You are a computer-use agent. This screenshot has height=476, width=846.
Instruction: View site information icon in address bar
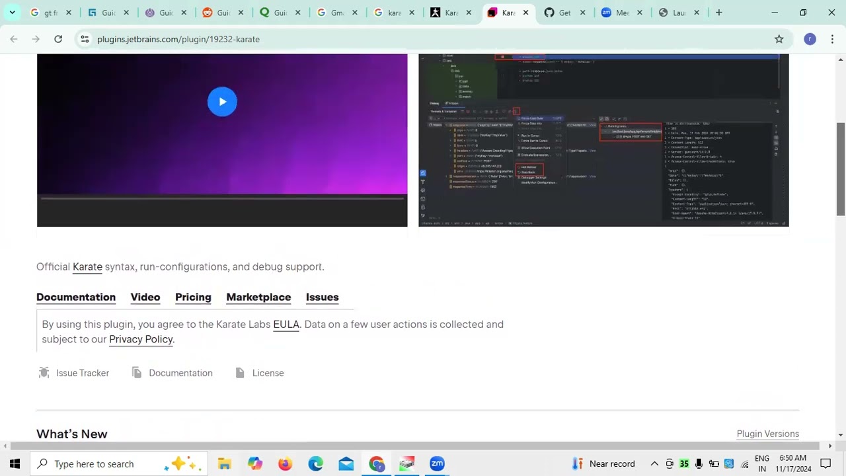click(x=85, y=39)
